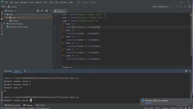Expand External Libraries node
193x109 pixels.
[x=5, y=24]
